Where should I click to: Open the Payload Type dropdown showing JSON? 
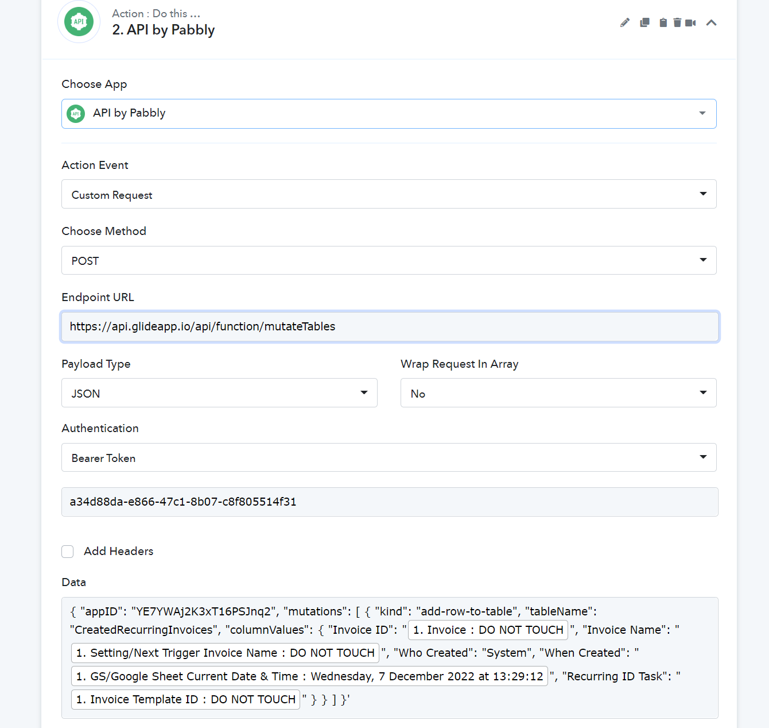(219, 393)
